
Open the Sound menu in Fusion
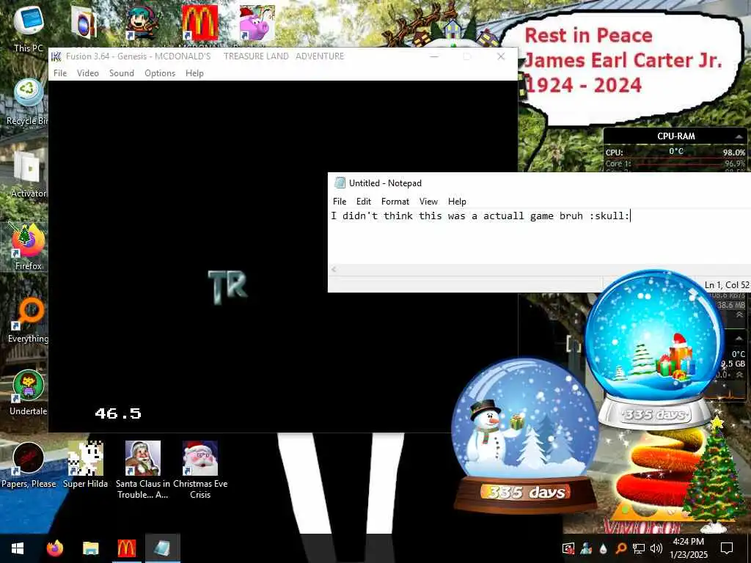tap(121, 73)
